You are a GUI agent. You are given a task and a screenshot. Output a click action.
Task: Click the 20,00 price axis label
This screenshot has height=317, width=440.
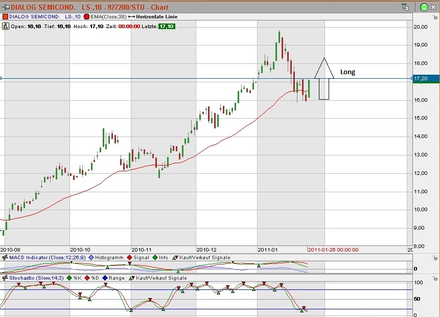(x=421, y=27)
